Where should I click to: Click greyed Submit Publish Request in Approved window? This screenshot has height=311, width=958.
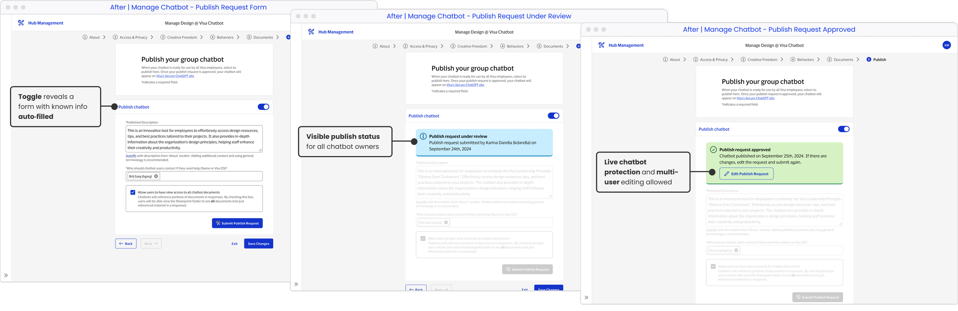817,297
